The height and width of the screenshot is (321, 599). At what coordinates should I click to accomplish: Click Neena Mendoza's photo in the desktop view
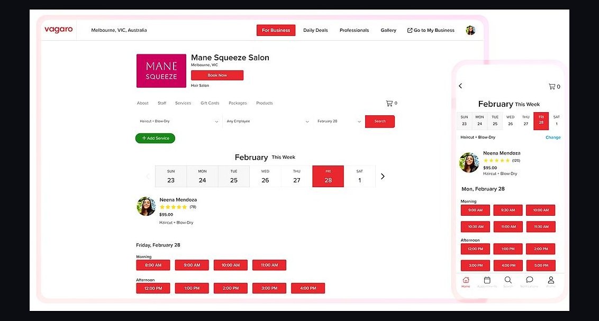147,206
